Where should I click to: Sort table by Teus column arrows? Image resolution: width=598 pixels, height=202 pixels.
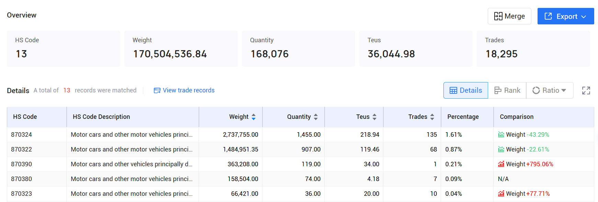tap(374, 117)
